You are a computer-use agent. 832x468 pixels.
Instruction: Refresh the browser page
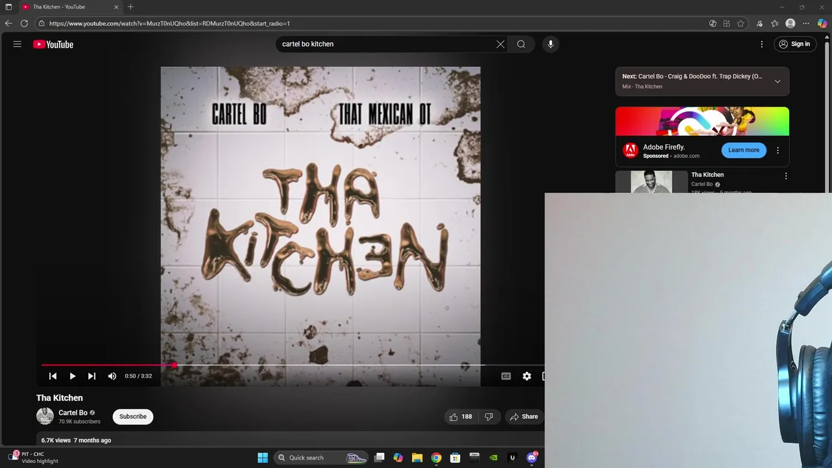coord(24,23)
